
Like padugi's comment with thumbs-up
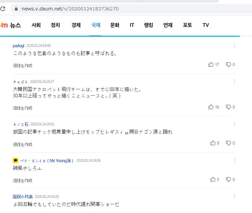click(211, 64)
